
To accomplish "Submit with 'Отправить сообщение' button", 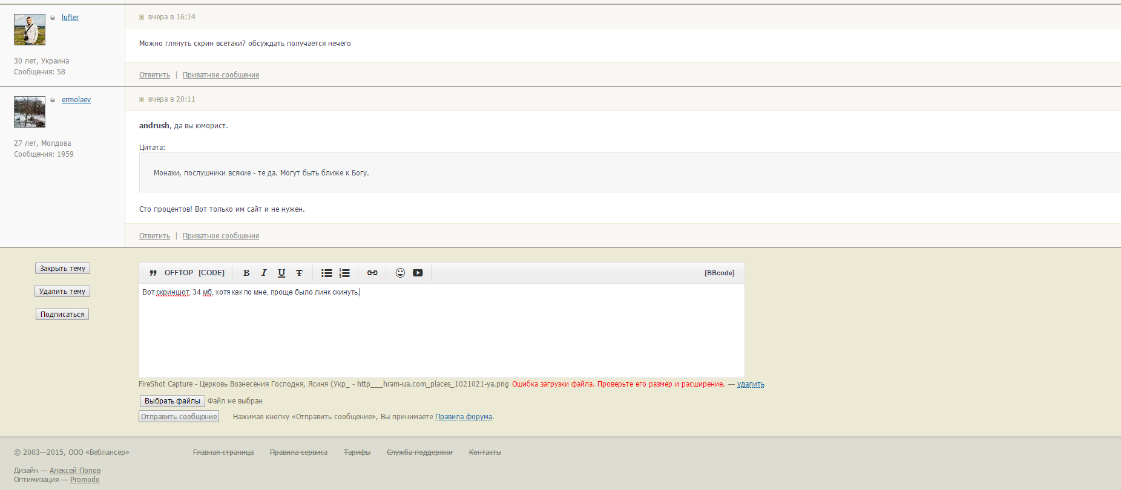I will click(x=179, y=417).
